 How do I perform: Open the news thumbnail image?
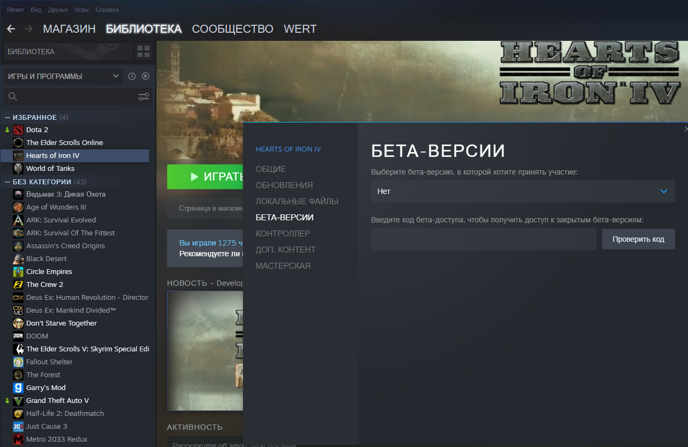[205, 351]
